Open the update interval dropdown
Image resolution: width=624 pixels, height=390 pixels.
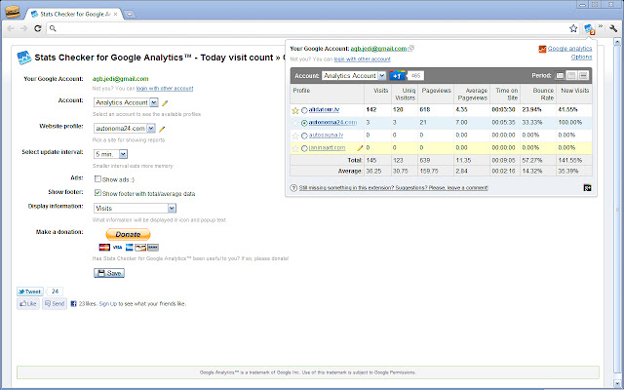pos(110,154)
